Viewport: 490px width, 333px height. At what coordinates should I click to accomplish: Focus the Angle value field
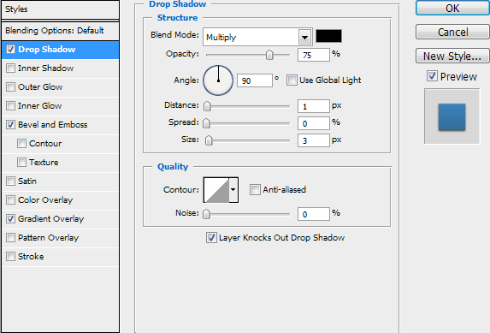click(x=254, y=80)
